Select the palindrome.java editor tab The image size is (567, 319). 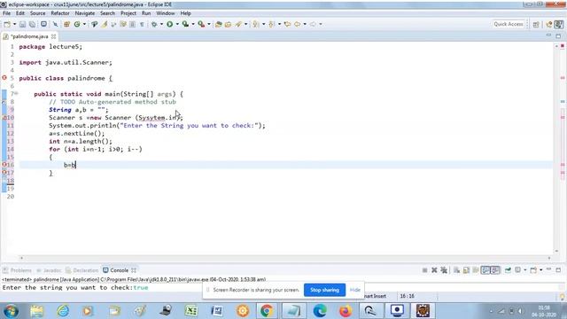tap(29, 36)
